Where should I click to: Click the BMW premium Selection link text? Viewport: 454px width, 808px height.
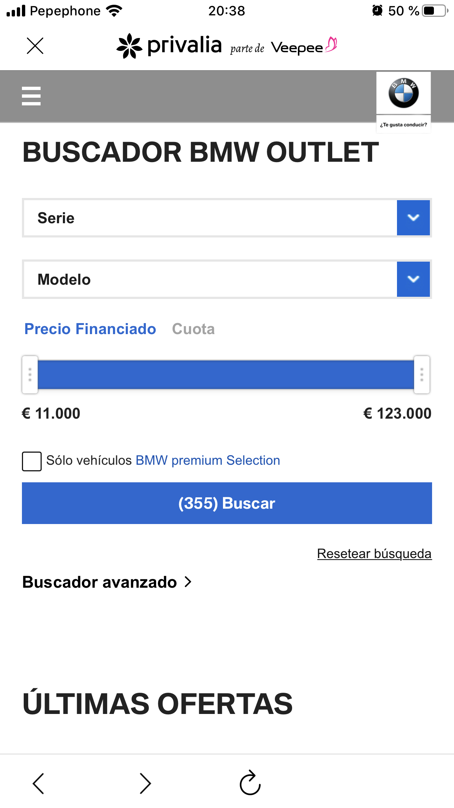208,460
